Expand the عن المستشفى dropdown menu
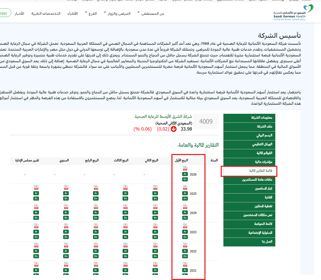 pos(151,13)
